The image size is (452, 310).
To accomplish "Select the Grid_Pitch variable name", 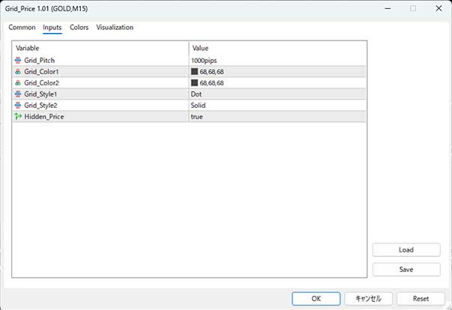I will tap(40, 61).
